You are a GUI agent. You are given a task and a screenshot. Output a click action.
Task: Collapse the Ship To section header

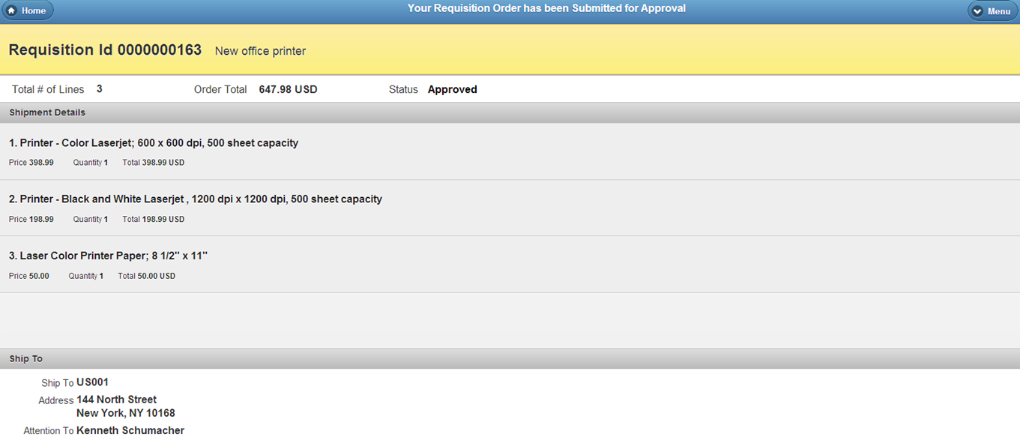pos(510,358)
